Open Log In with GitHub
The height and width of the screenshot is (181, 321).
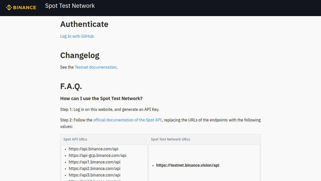point(77,36)
